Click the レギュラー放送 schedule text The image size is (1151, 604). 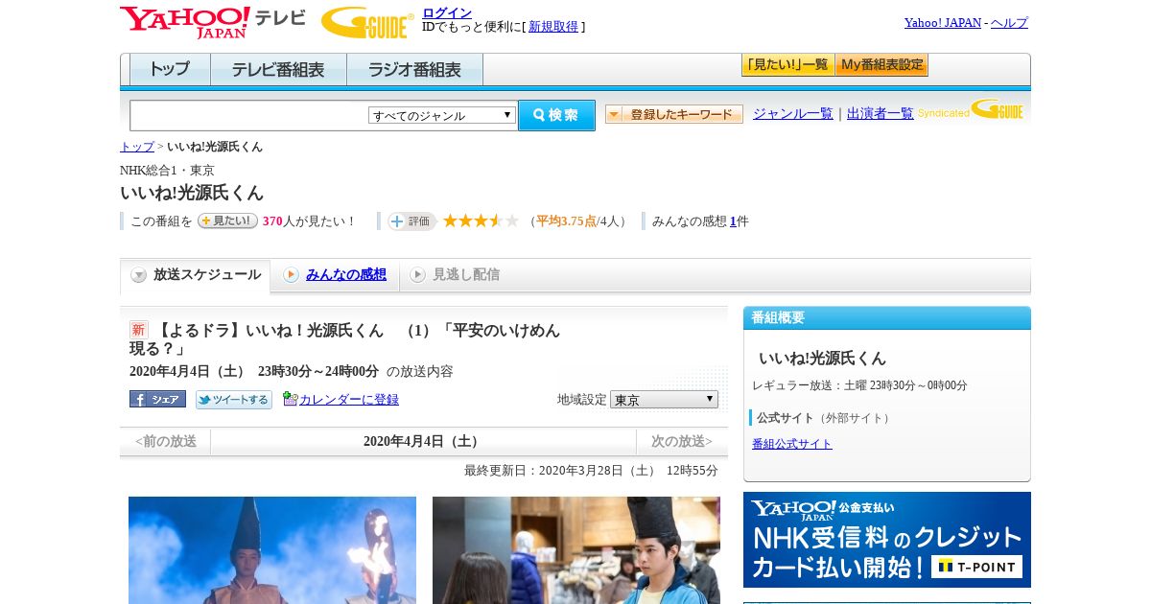(859, 385)
